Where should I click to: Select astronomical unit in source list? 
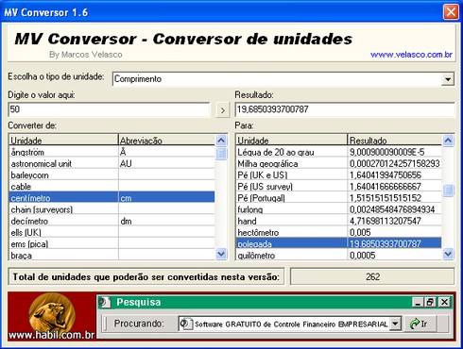(111, 163)
